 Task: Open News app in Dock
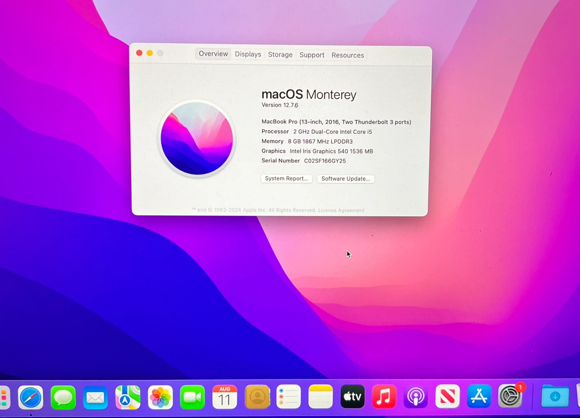click(447, 397)
